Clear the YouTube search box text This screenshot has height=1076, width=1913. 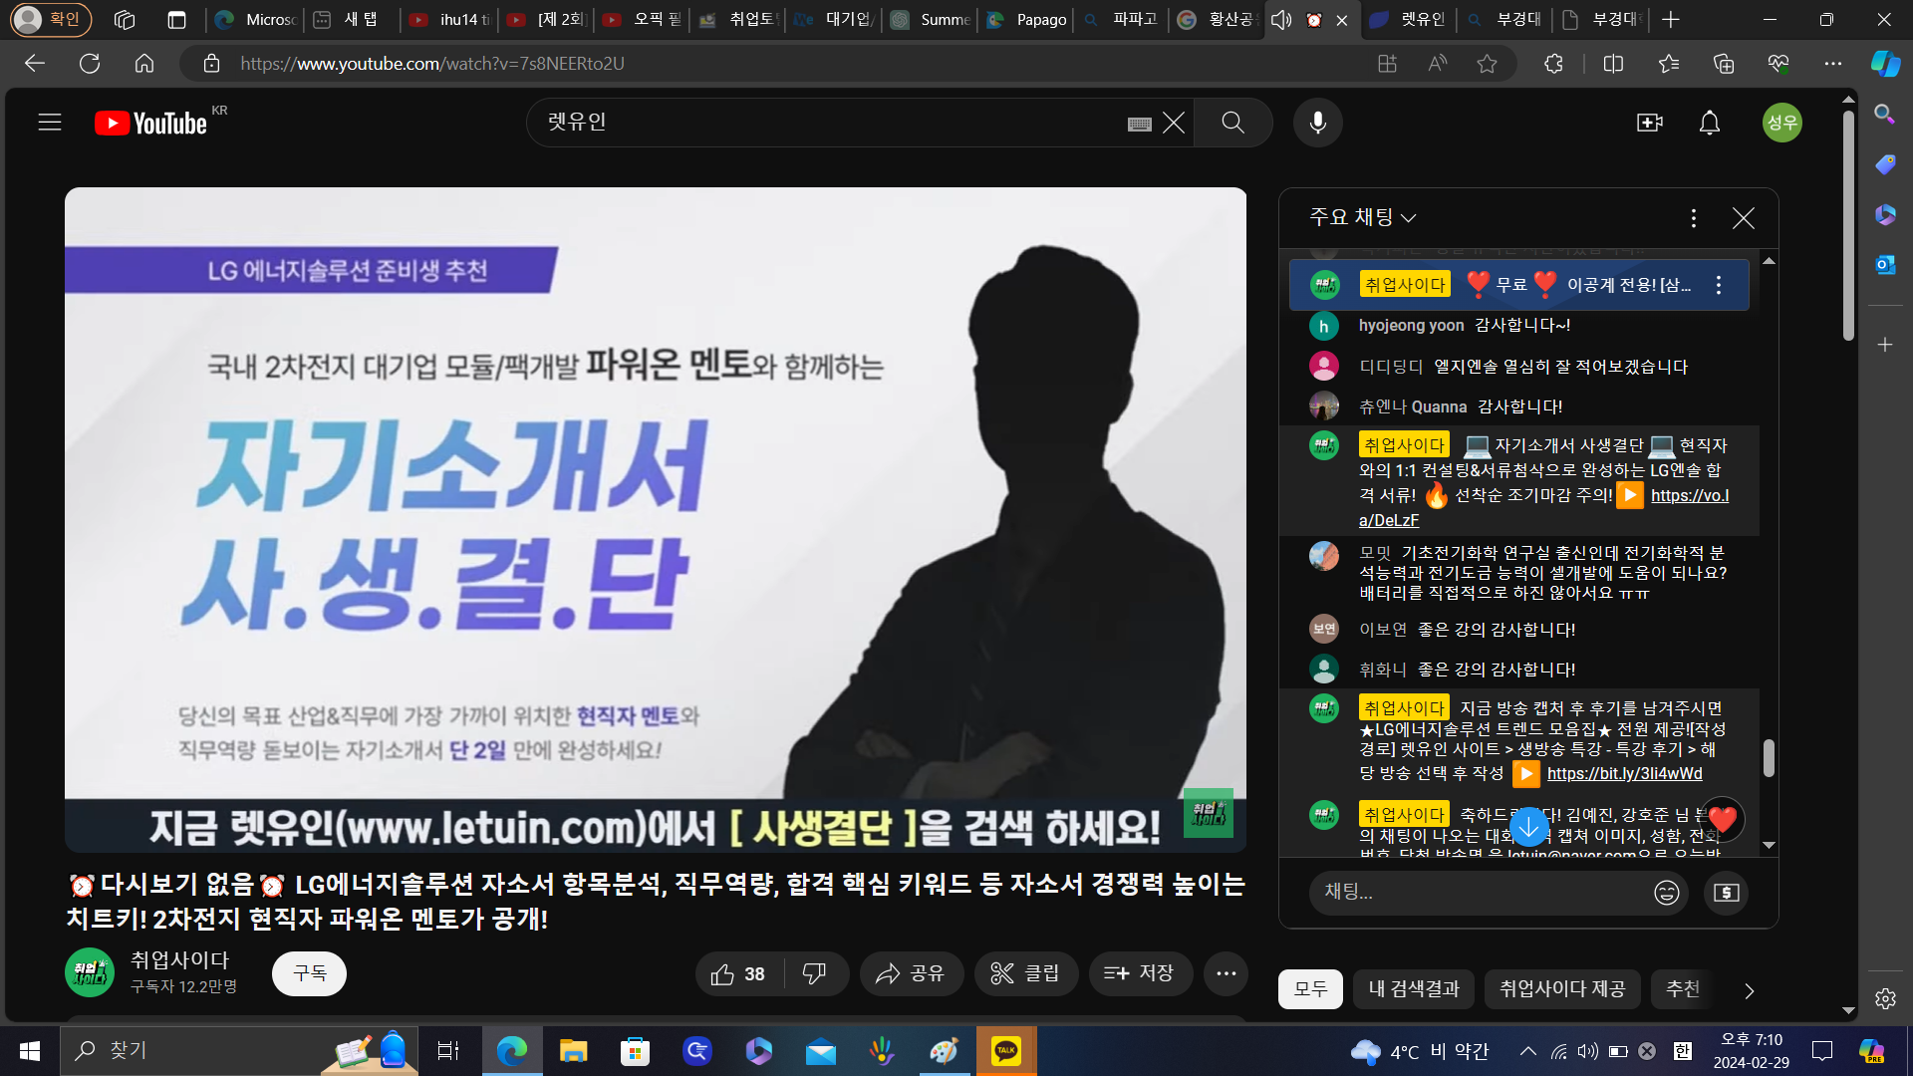tap(1174, 123)
